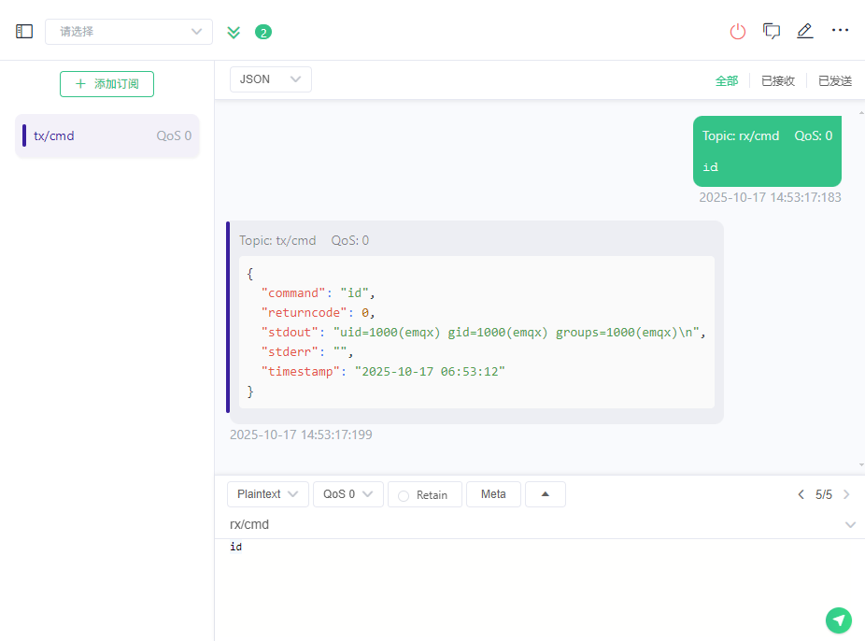The image size is (865, 641).
Task: Open new window icon in top bar
Action: [772, 31]
